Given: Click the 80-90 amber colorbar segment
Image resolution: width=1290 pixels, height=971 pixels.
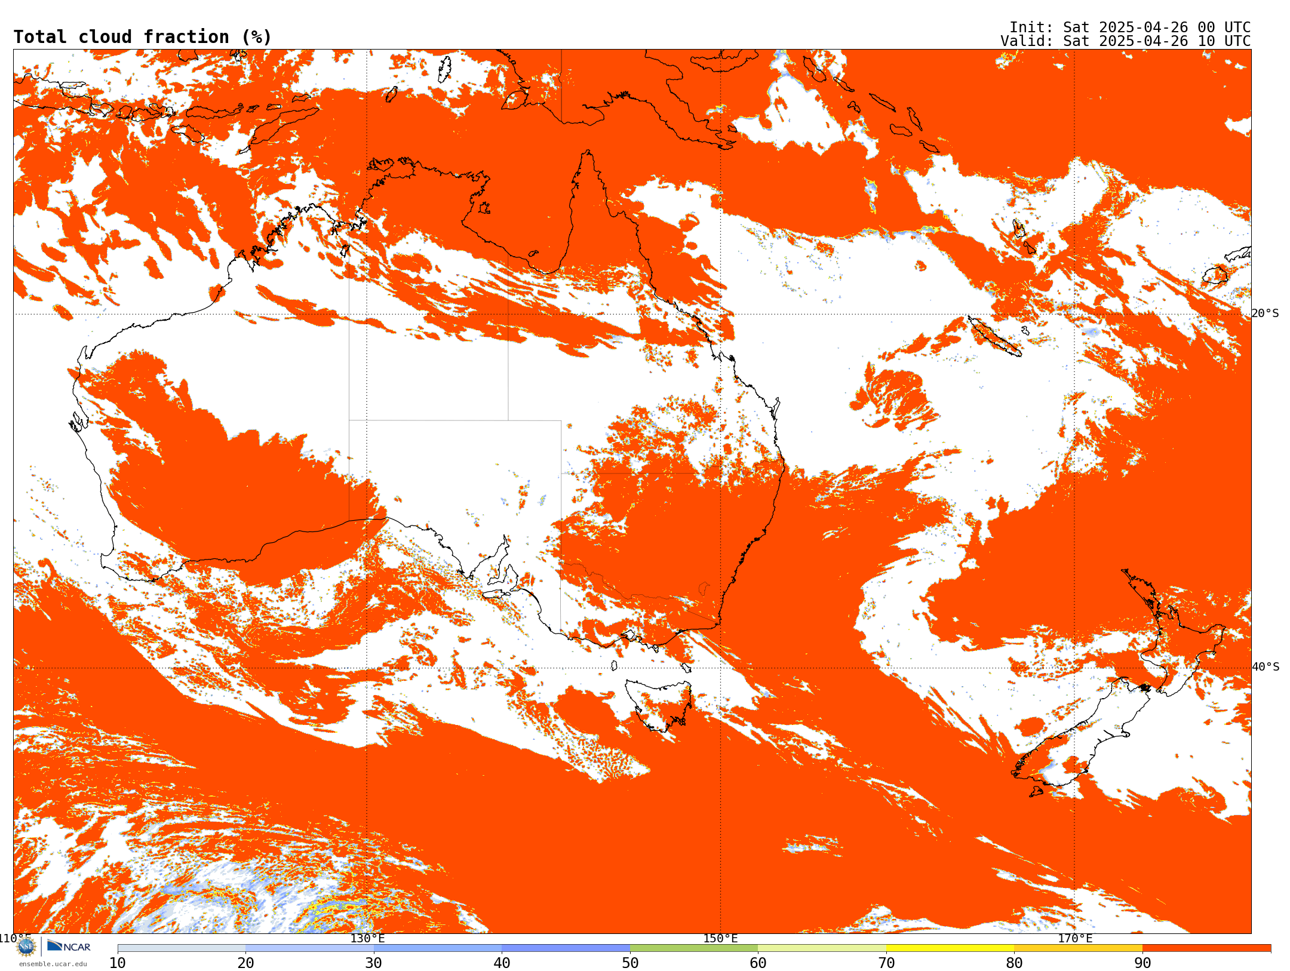Looking at the screenshot, I should (x=1079, y=948).
